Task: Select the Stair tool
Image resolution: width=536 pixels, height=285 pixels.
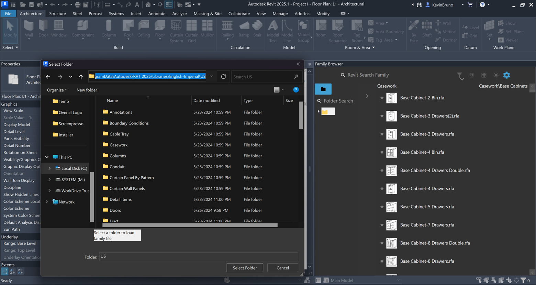Action: 257,29
